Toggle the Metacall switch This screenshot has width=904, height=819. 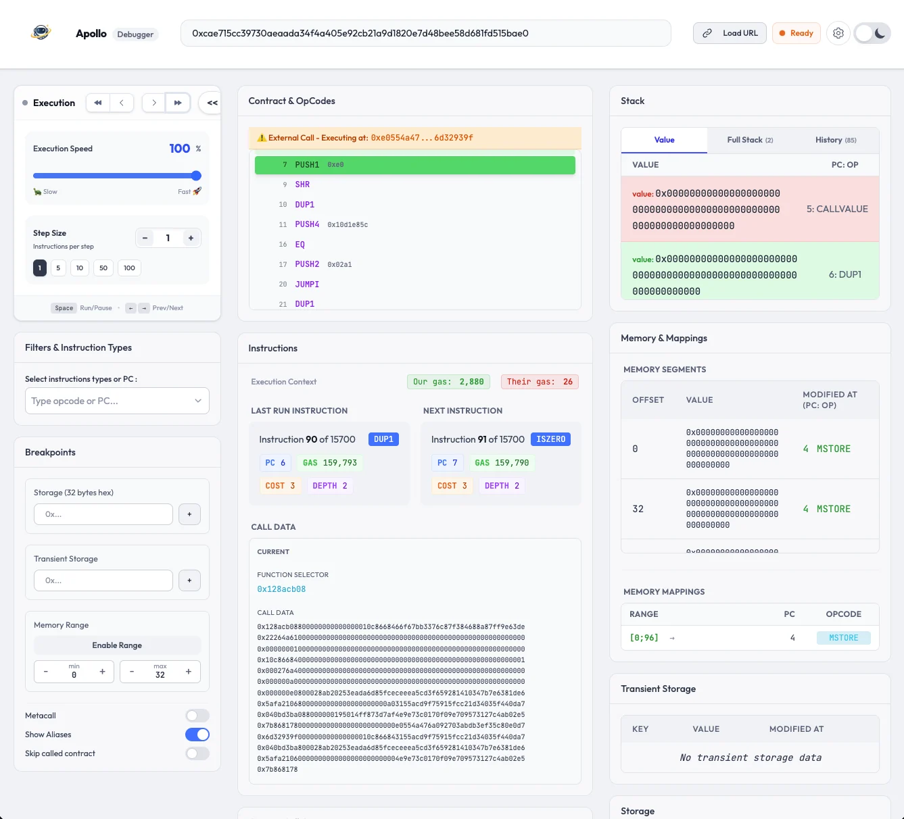click(x=197, y=716)
